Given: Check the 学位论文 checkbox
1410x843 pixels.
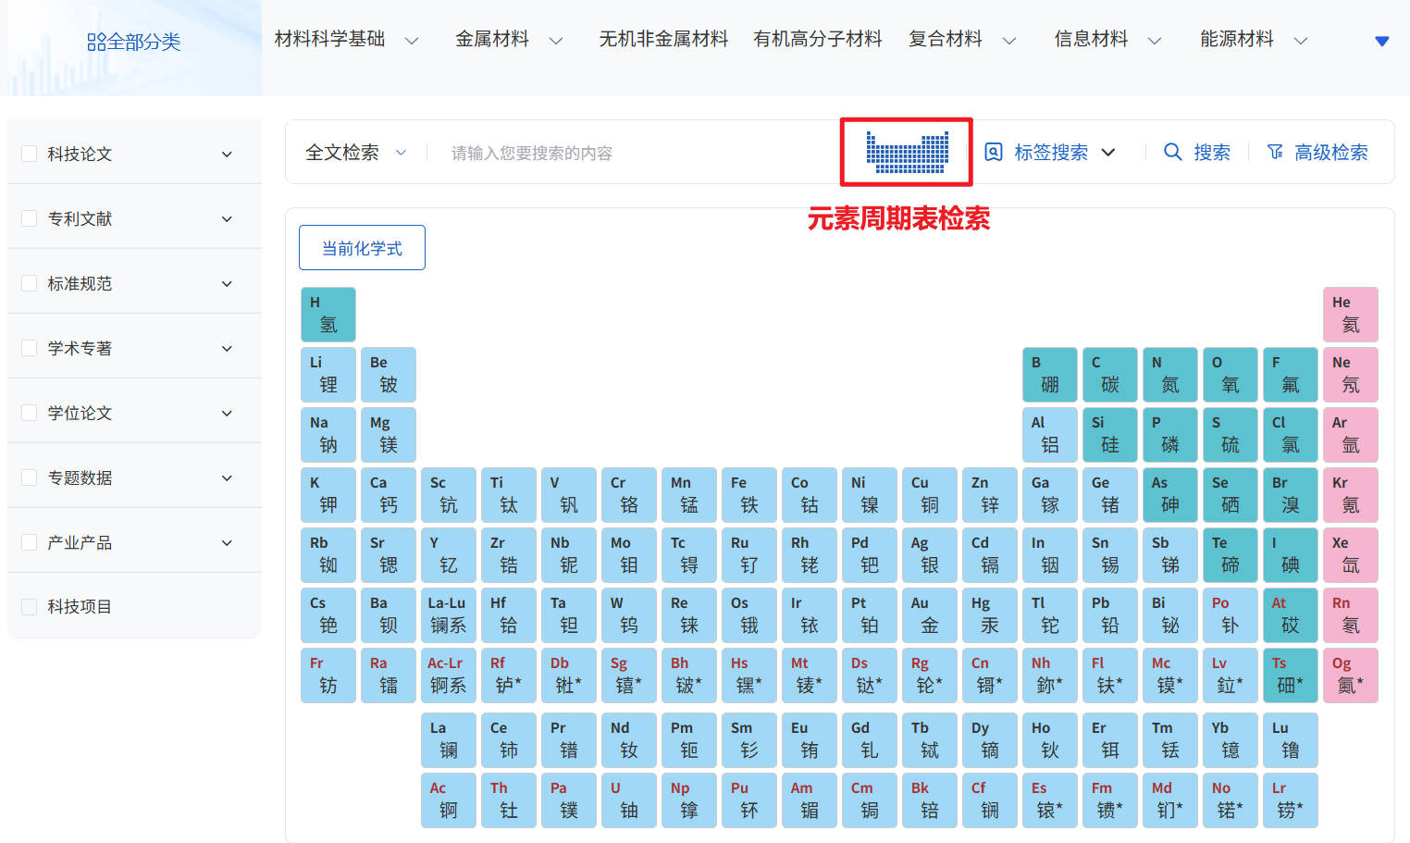Looking at the screenshot, I should [29, 413].
